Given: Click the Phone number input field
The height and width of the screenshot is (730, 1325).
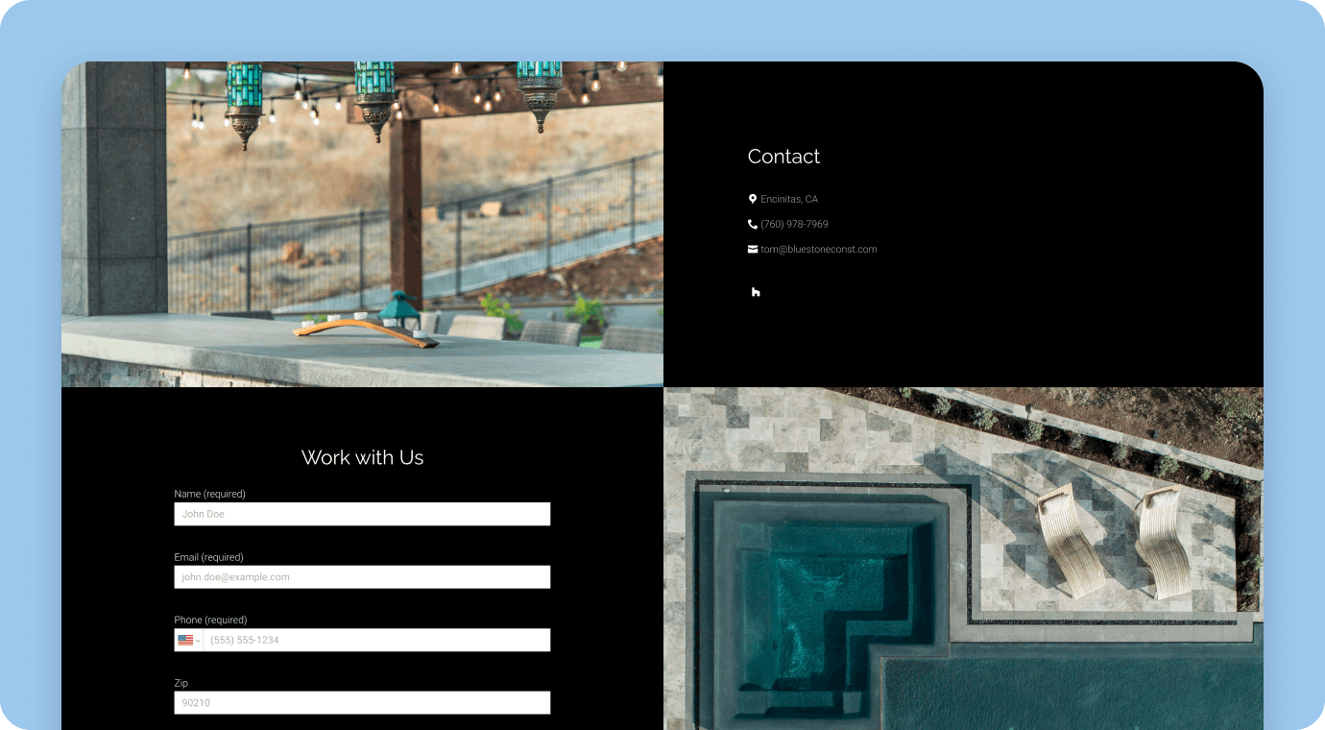Looking at the screenshot, I should (x=376, y=640).
